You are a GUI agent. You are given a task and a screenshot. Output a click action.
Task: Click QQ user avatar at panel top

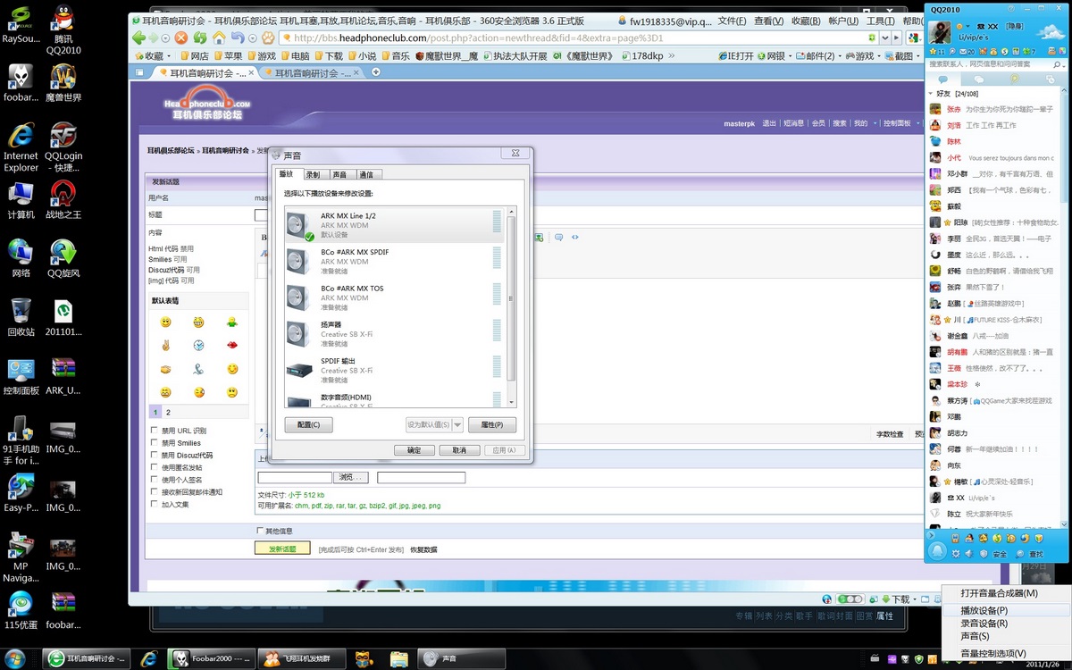[x=940, y=33]
